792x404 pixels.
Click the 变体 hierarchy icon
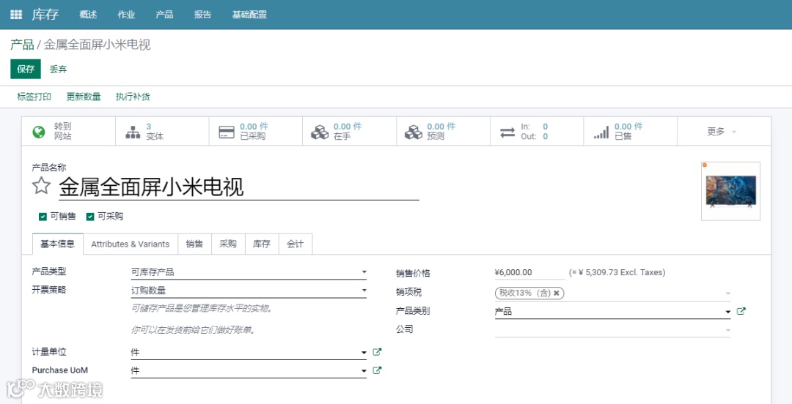133,132
